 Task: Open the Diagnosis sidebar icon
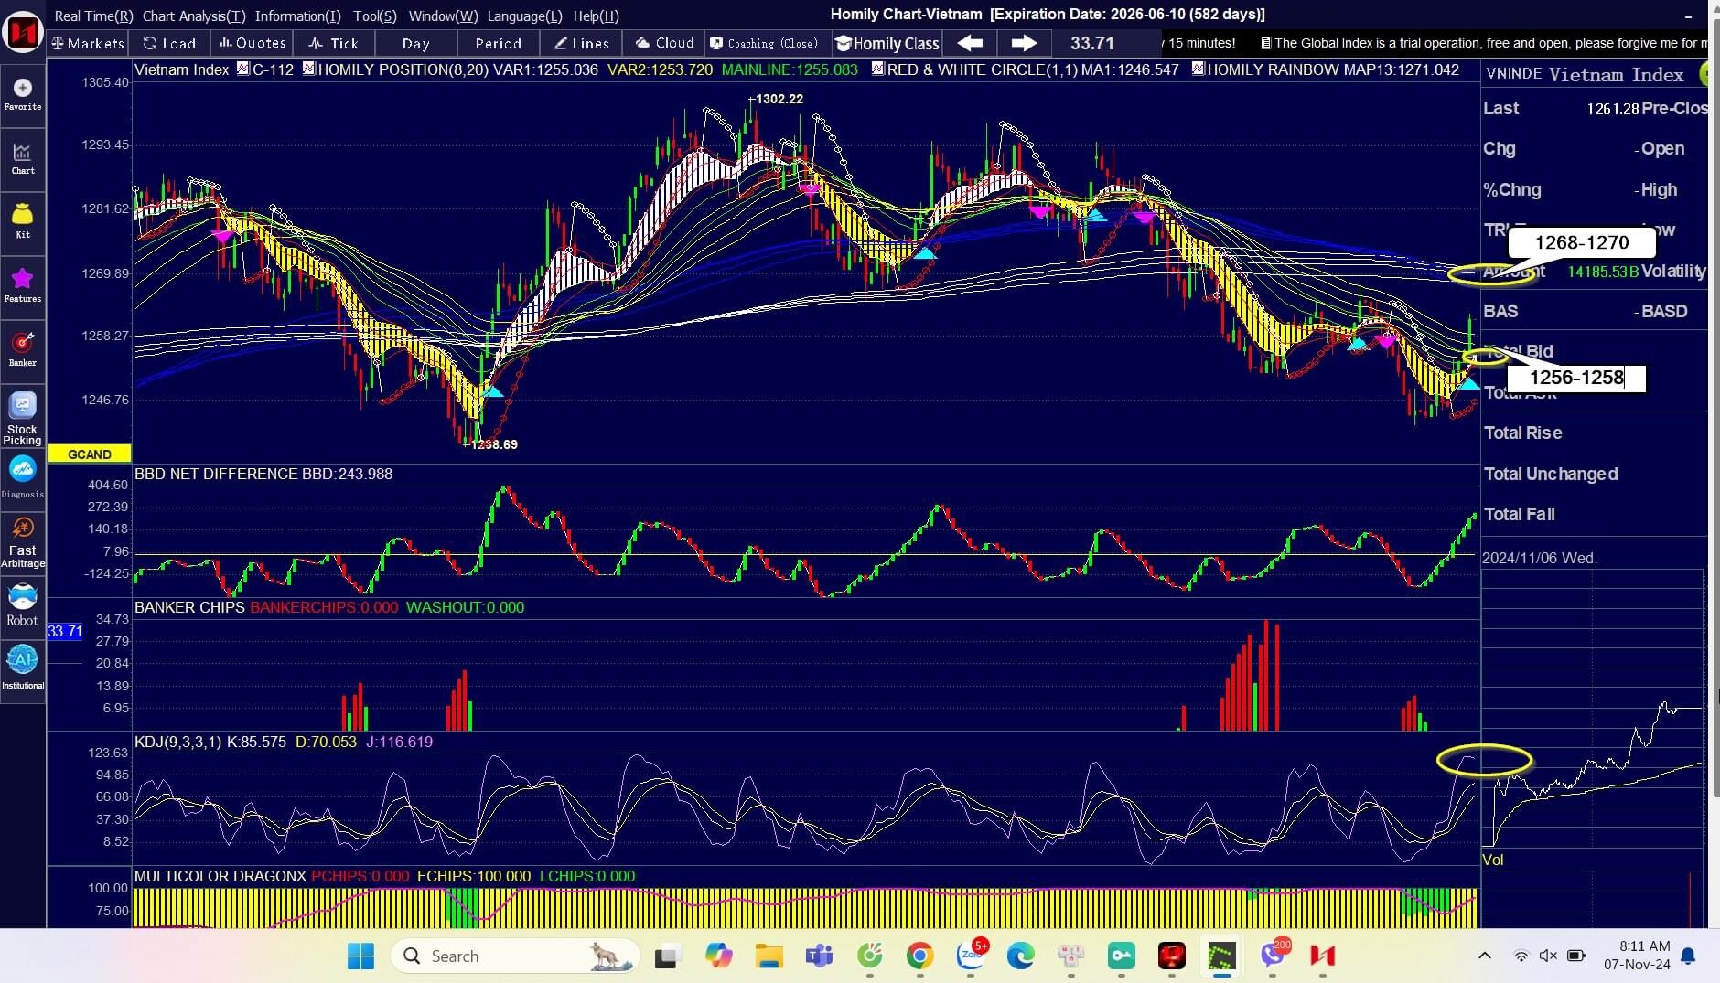pyautogui.click(x=23, y=477)
